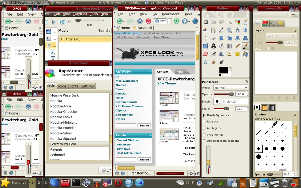The image size is (301, 188).
Task: Open the Layers Mode dropdown
Action: click(x=281, y=36)
